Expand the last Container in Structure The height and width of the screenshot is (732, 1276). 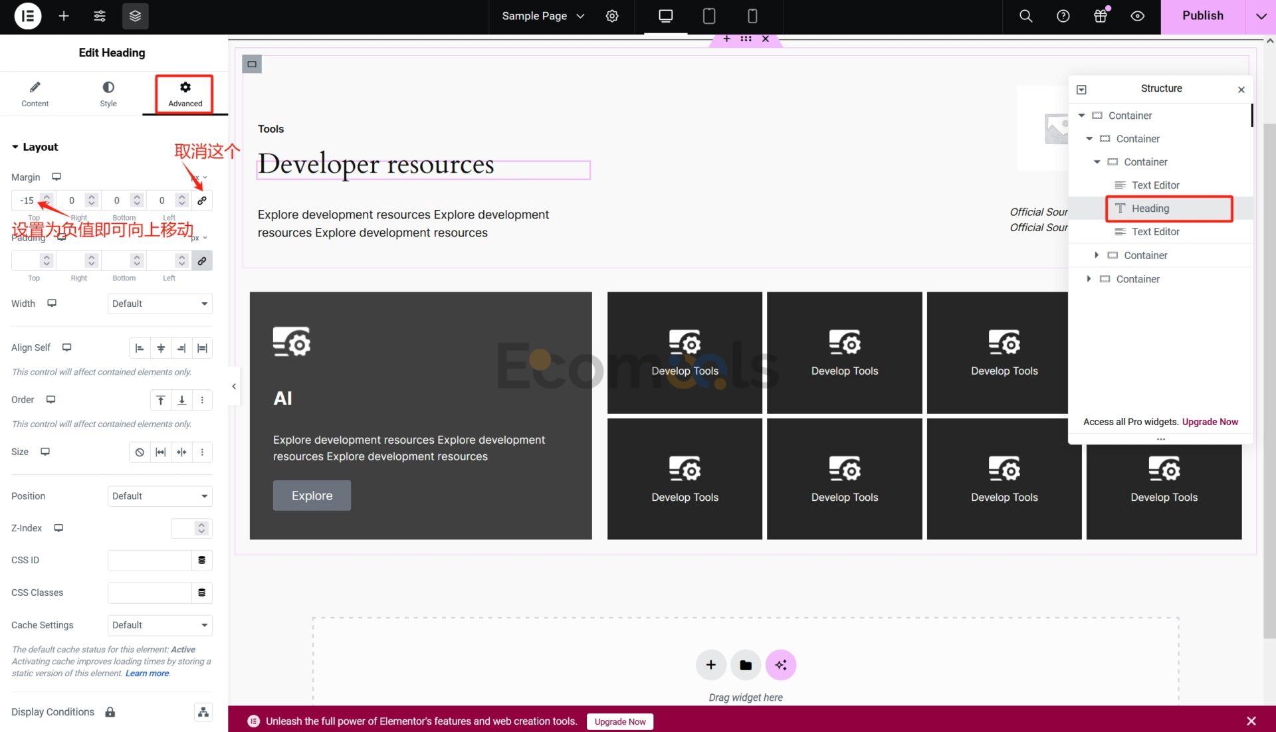tap(1089, 279)
